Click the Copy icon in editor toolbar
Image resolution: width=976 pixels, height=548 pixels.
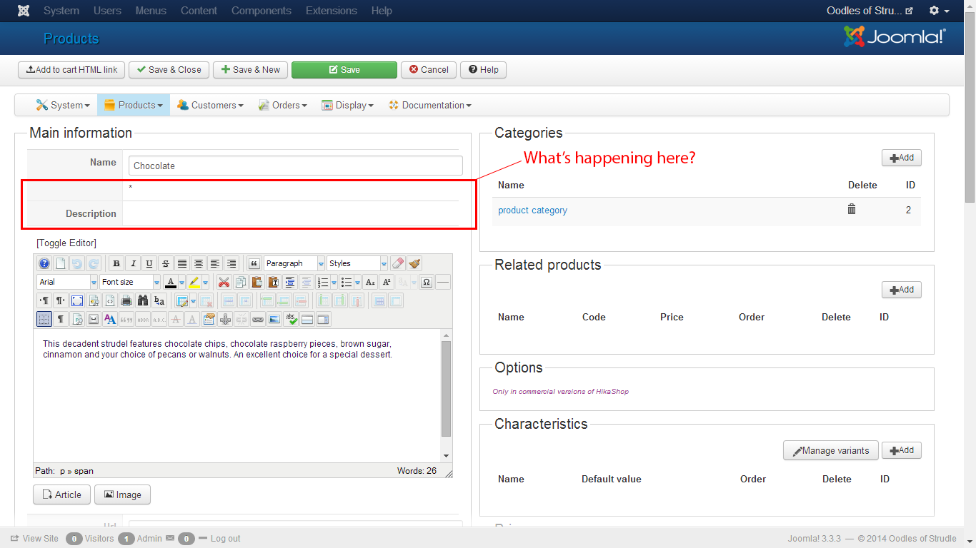tap(240, 282)
